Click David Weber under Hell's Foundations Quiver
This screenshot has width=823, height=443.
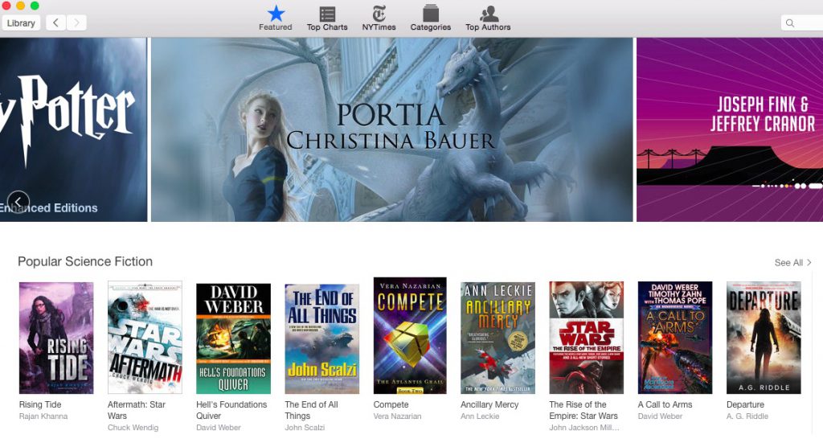click(219, 428)
